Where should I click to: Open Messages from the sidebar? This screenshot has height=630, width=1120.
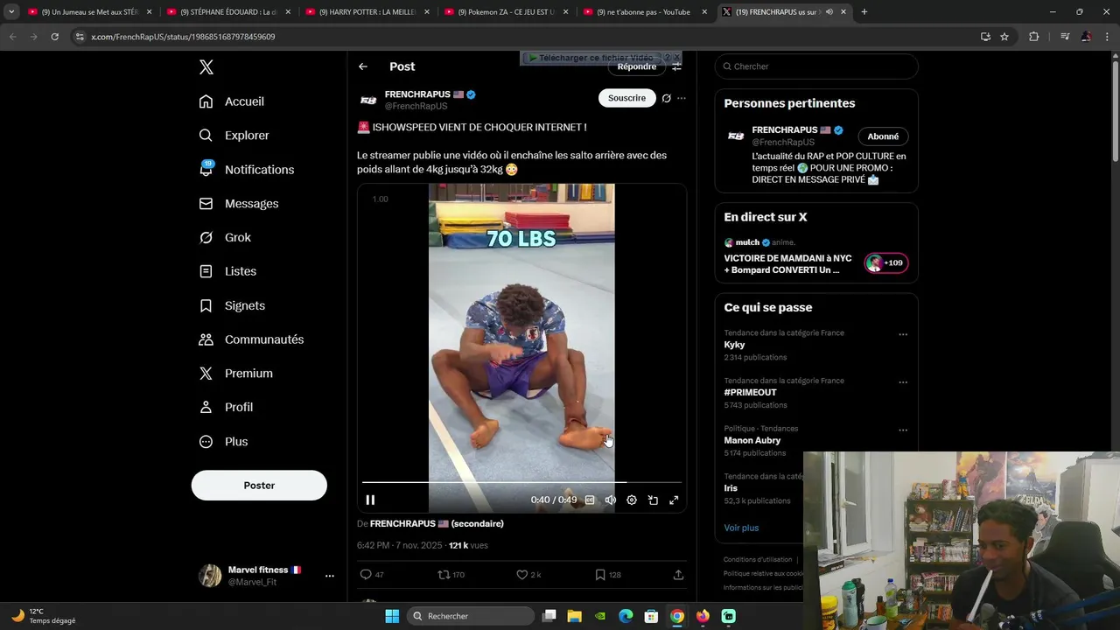tap(239, 204)
